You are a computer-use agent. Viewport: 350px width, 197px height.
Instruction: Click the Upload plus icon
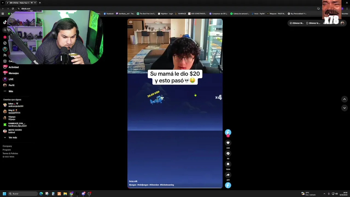pos(5,61)
